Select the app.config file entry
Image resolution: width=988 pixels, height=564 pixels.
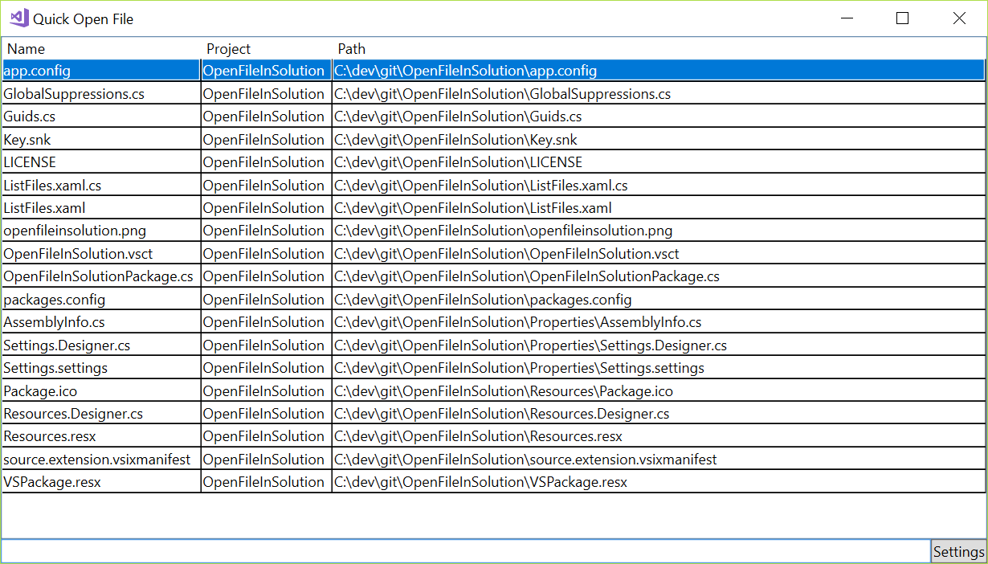tap(96, 70)
